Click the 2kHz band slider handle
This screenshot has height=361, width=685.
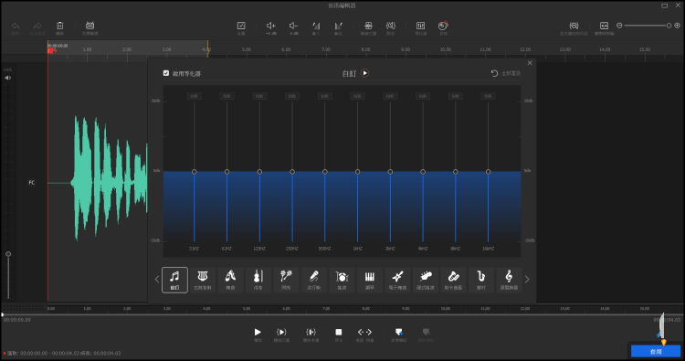tap(390, 172)
